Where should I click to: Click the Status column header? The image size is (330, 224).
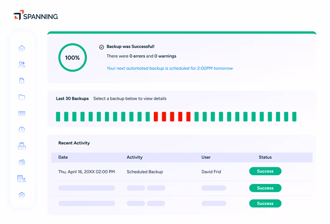(265, 157)
